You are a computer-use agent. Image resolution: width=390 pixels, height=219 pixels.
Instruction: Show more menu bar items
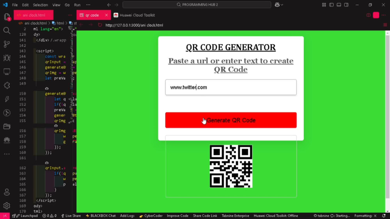click(x=88, y=5)
